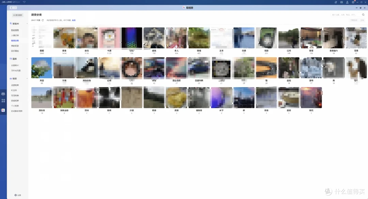Open the 健身房 scene thumbnail
Image resolution: width=368 pixels, height=199 pixels.
point(199,98)
